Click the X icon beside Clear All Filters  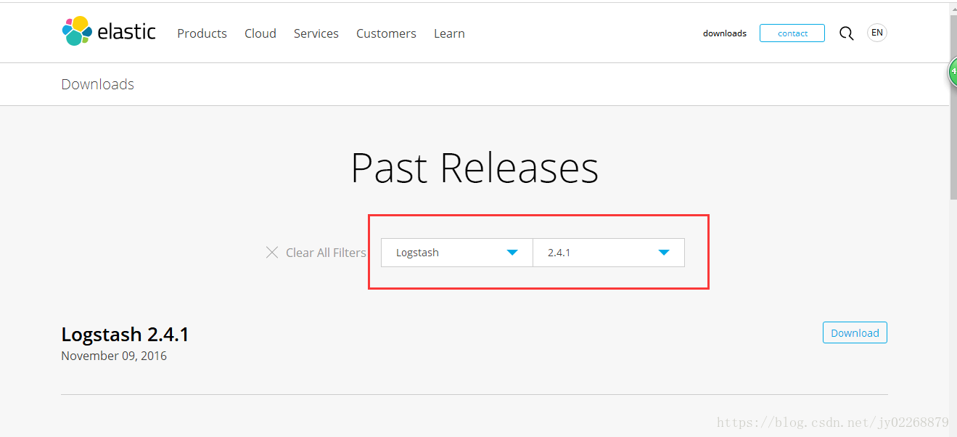[272, 253]
